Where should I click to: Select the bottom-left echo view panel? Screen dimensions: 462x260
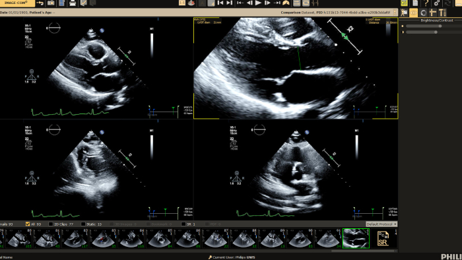pos(96,170)
